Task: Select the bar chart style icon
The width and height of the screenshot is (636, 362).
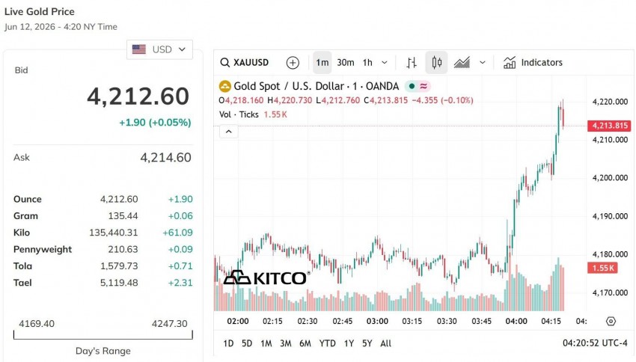Action: [412, 62]
